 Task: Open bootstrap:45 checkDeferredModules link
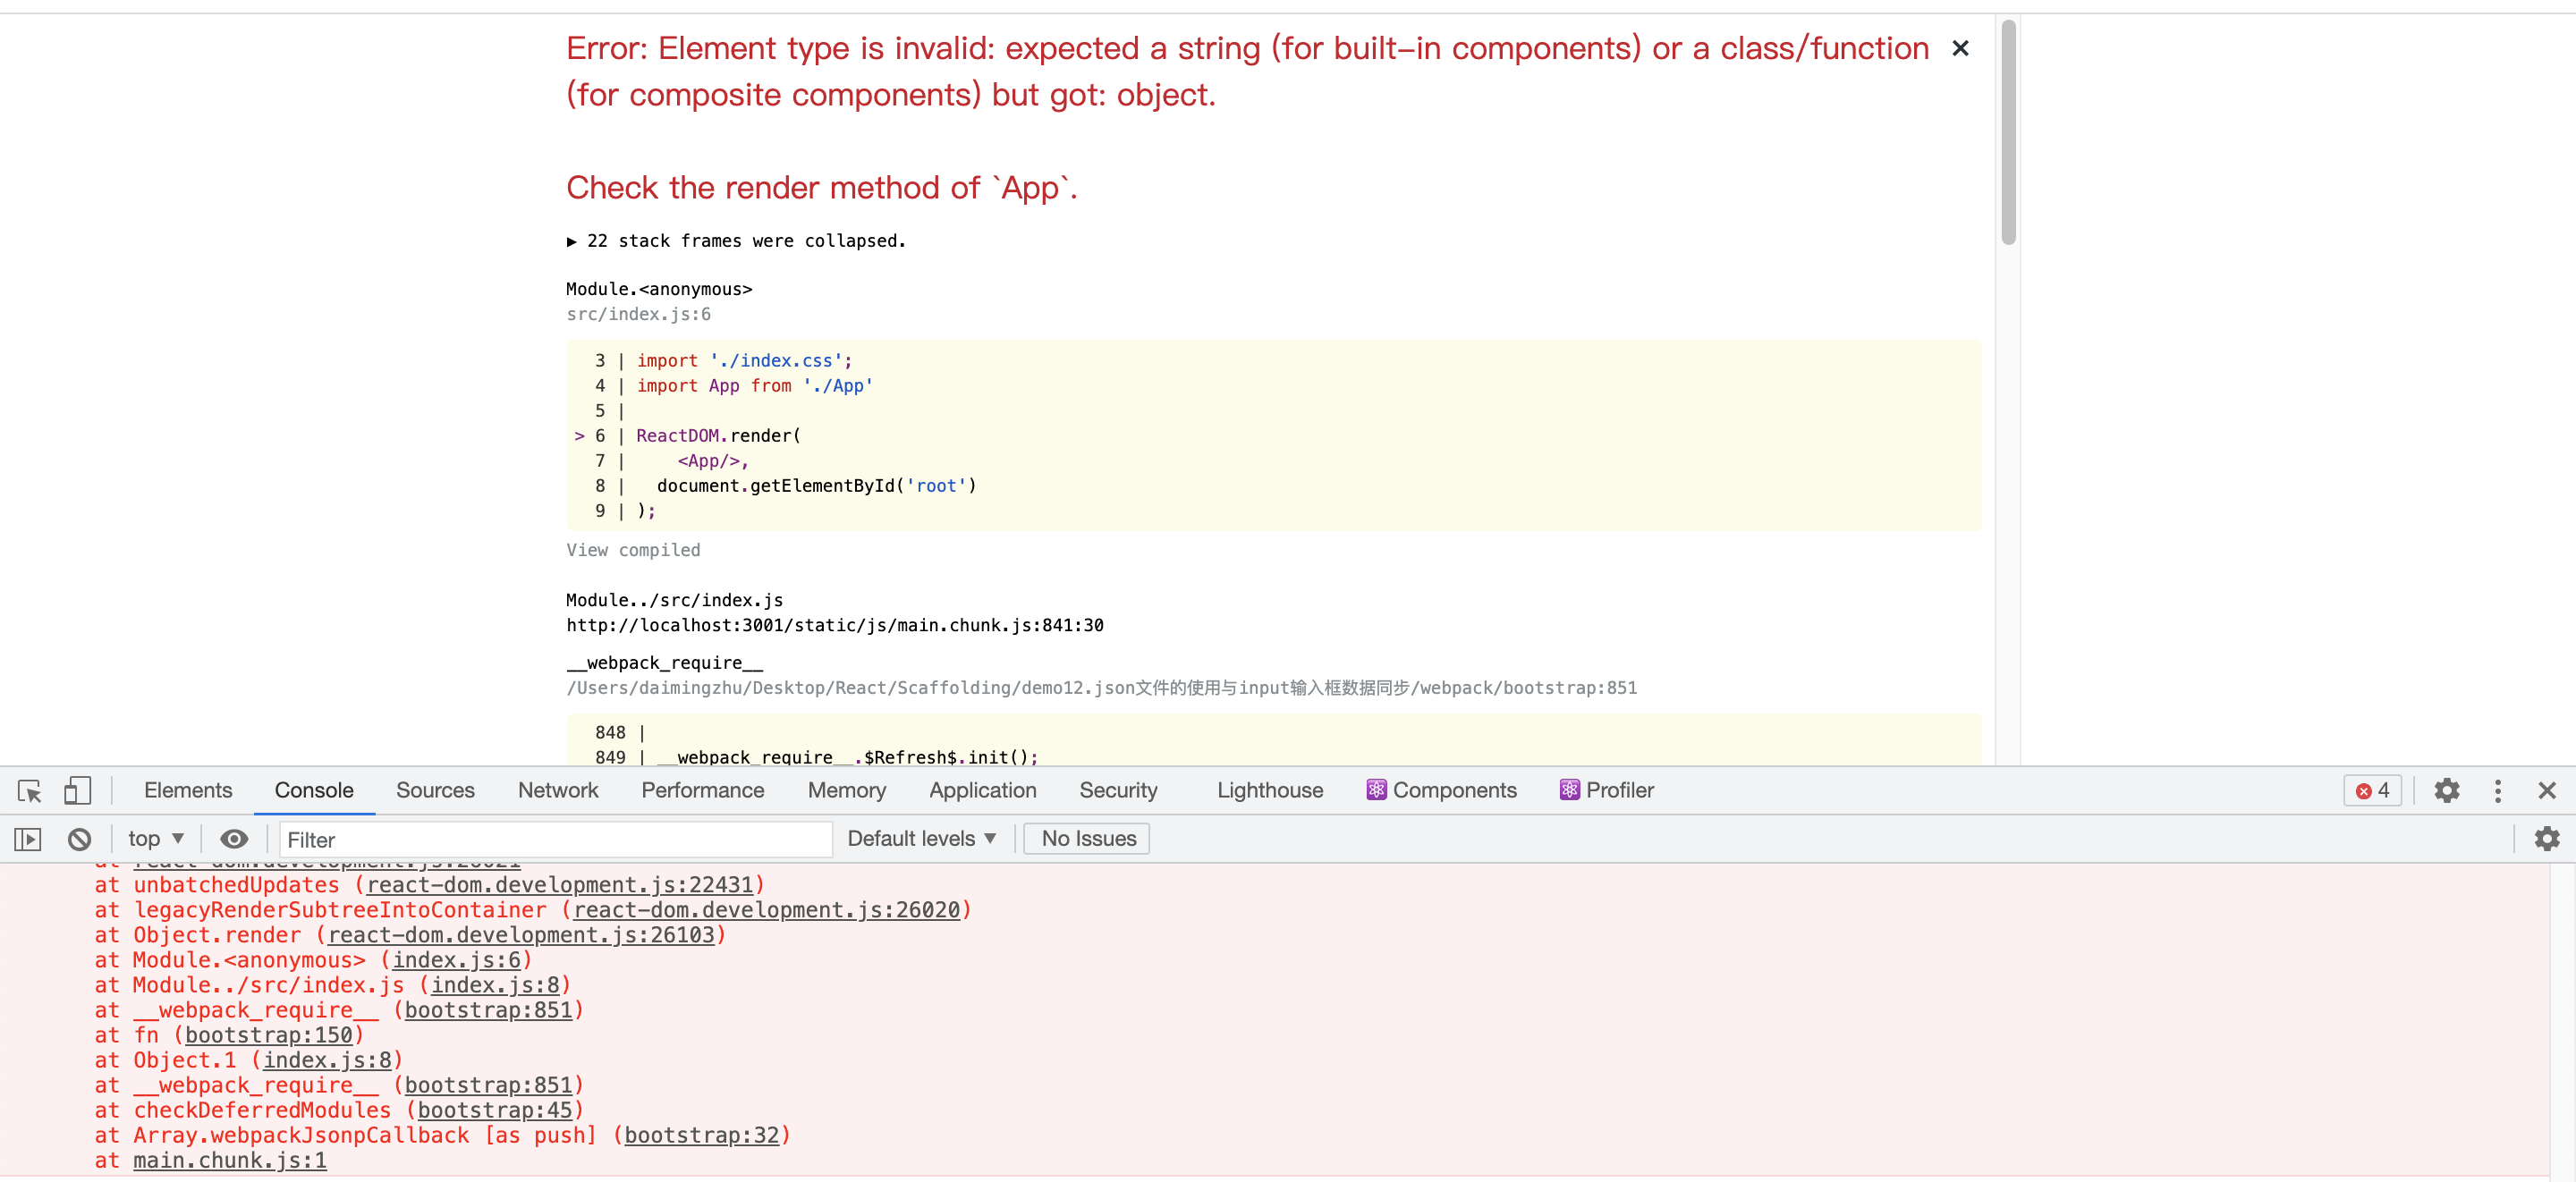point(495,1110)
